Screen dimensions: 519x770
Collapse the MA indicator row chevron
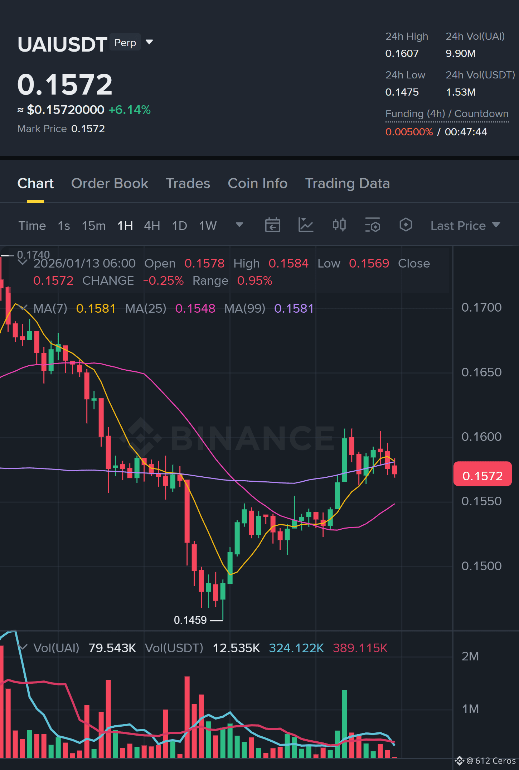click(x=22, y=308)
